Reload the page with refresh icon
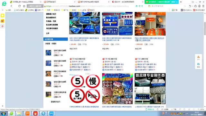Image resolution: width=206 pixels, height=116 pixels. pyautogui.click(x=19, y=6)
